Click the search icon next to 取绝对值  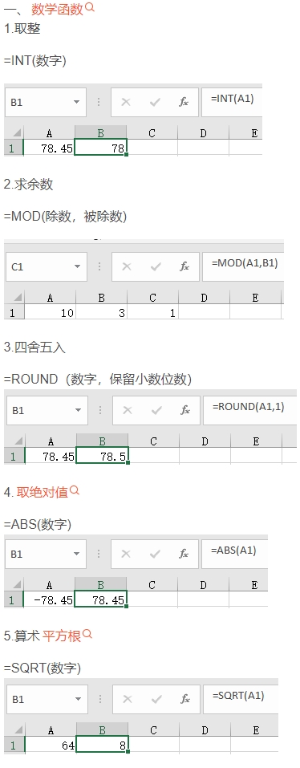[x=75, y=490]
